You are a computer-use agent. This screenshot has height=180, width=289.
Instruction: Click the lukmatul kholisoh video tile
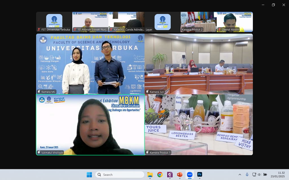pos(90,125)
